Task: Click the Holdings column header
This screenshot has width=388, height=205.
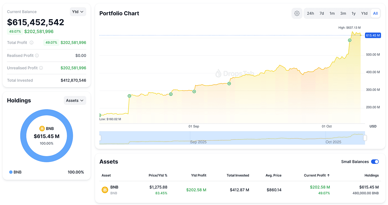Action: click(x=371, y=175)
